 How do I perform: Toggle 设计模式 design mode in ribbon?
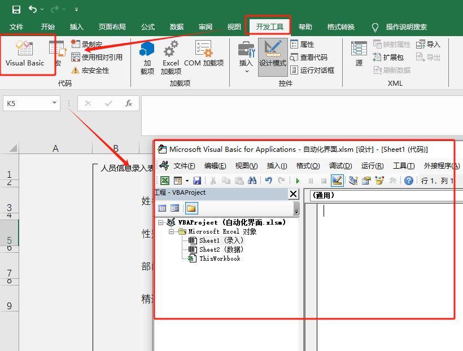click(x=273, y=57)
